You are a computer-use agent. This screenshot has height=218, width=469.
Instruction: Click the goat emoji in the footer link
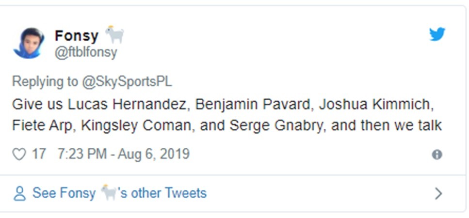coord(109,193)
